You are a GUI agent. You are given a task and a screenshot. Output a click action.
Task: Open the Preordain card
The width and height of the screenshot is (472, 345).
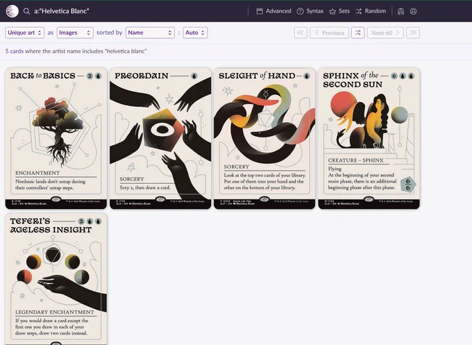(160, 138)
